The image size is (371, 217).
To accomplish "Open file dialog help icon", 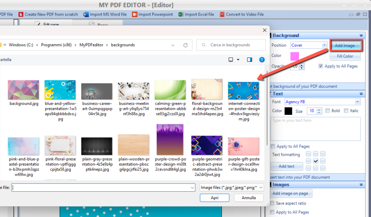I will coord(262,60).
